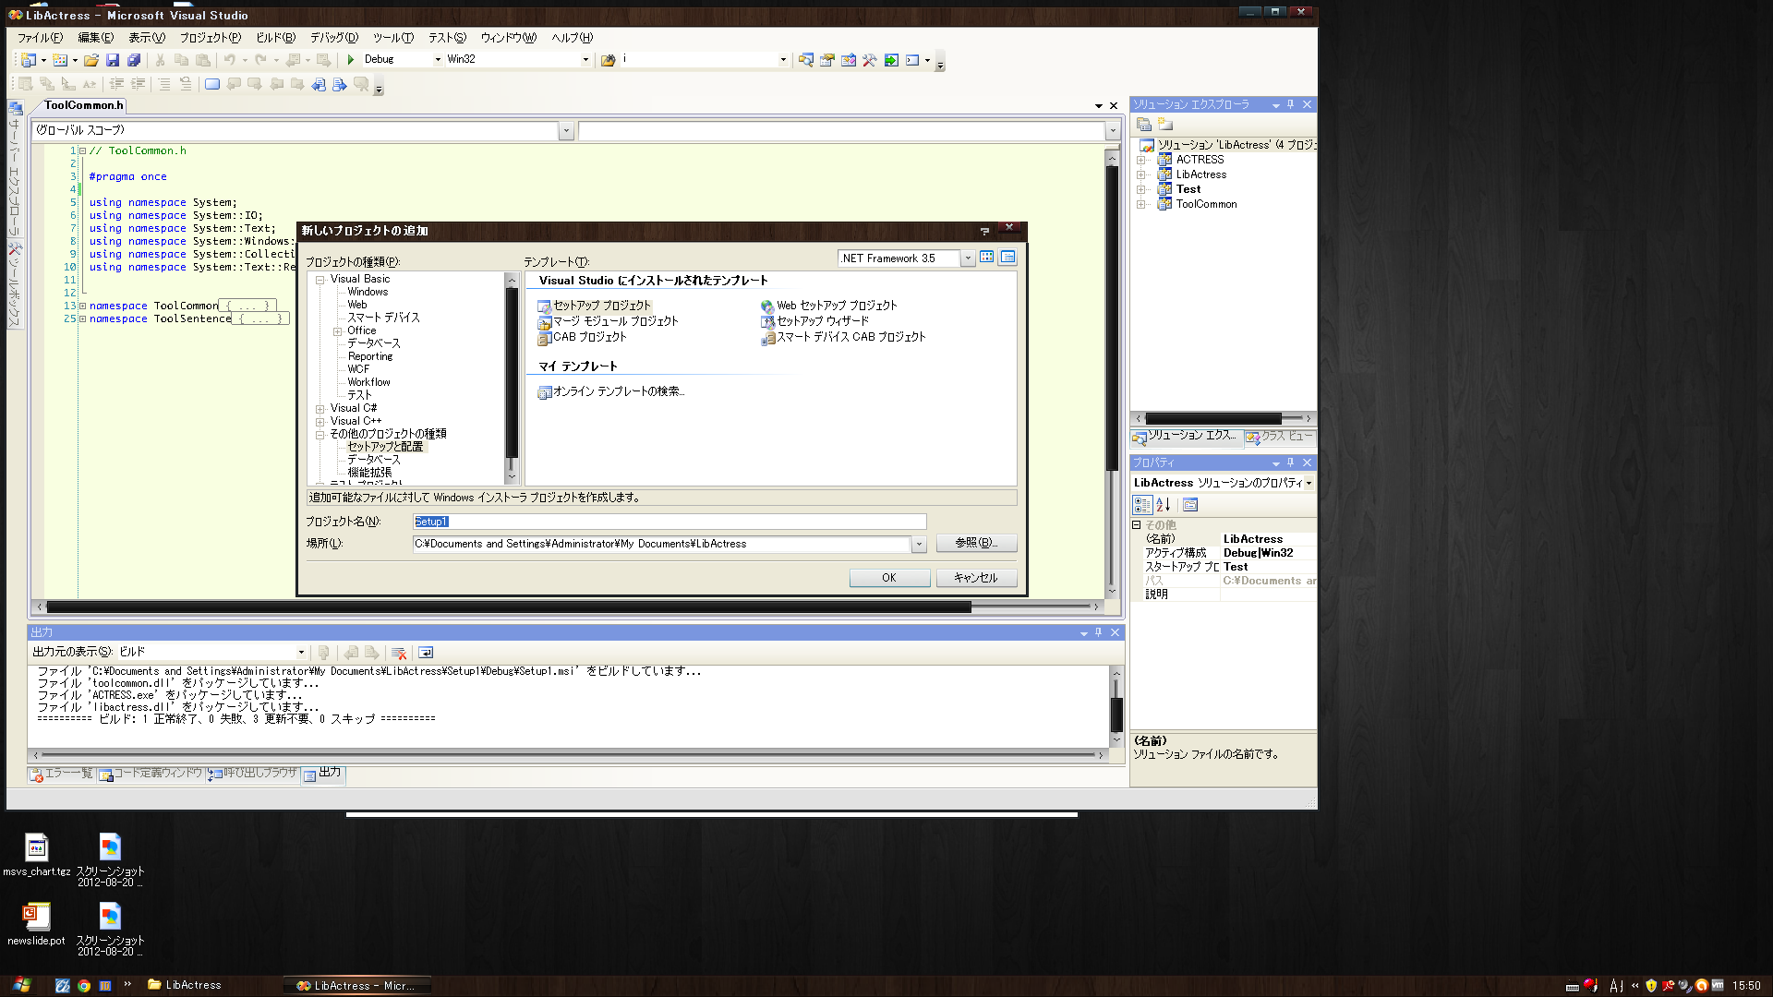Expand the ACTRESS project node
This screenshot has height=997, width=1773.
(1140, 160)
